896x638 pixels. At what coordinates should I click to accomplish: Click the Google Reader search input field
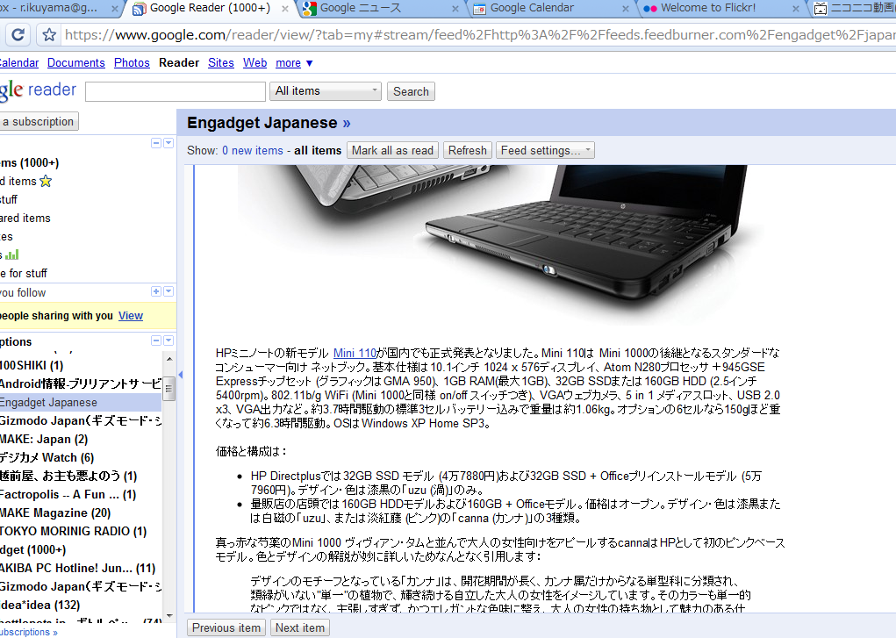(x=175, y=91)
